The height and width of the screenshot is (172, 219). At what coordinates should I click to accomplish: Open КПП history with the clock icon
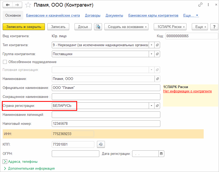click(101, 144)
